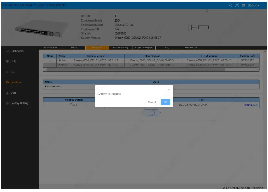Open the DEU sidebar item

click(x=13, y=61)
